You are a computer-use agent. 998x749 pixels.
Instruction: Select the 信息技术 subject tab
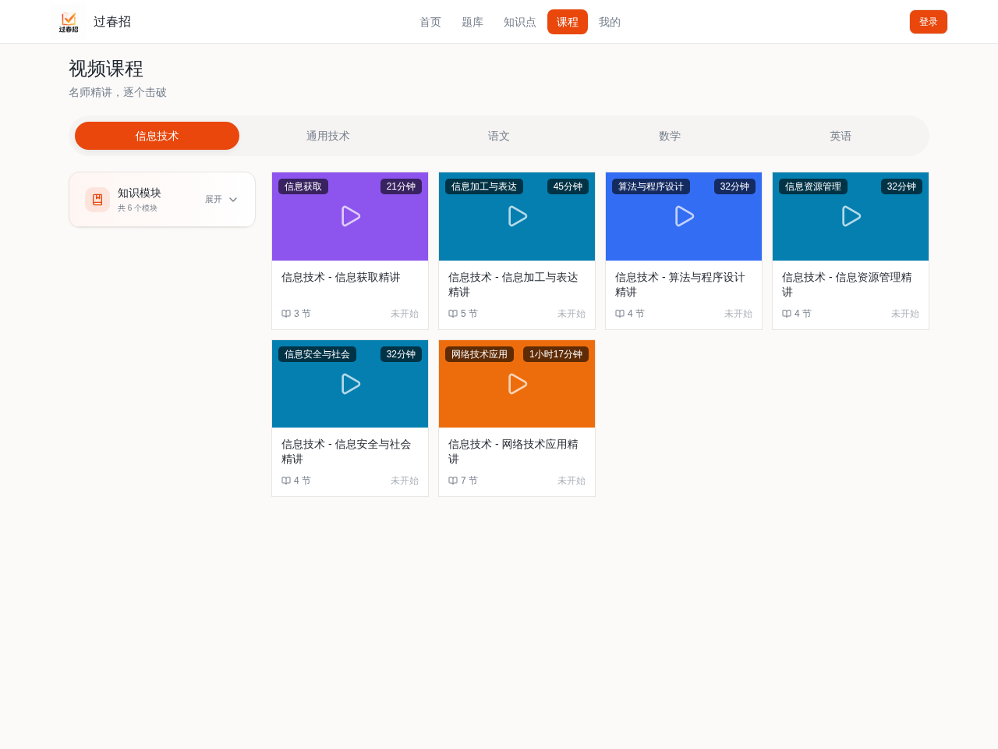tap(157, 136)
